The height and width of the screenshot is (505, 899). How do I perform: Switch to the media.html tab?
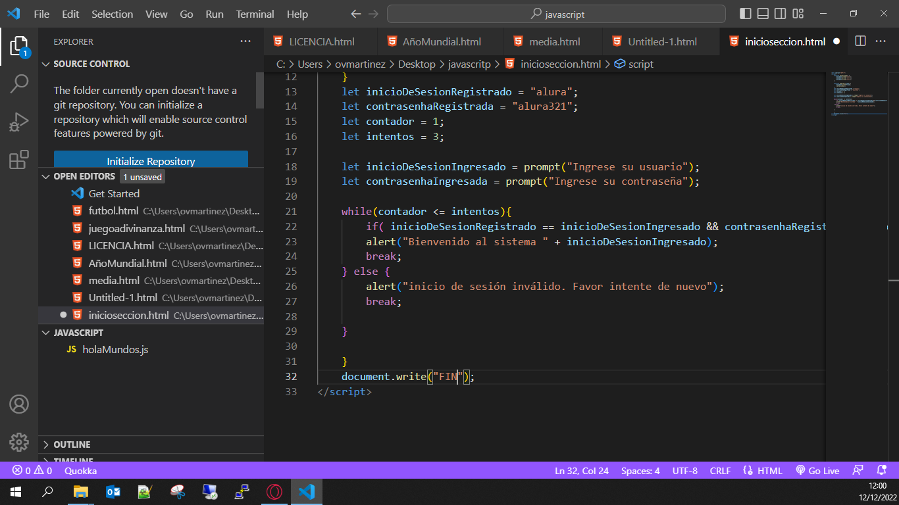tap(554, 41)
